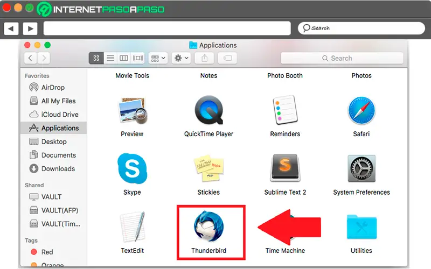Select AirDrop in the sidebar
This screenshot has width=431, height=269.
pos(53,88)
